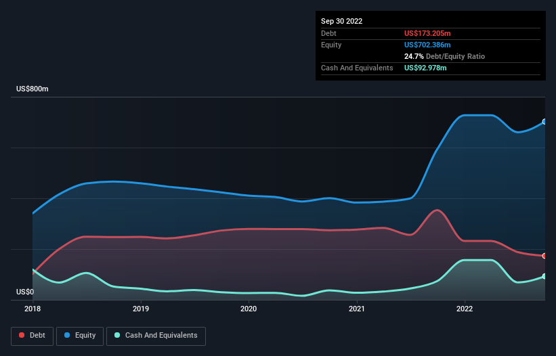The height and width of the screenshot is (356, 556).
Task: Click the 2019 axis label
Action: tap(141, 309)
